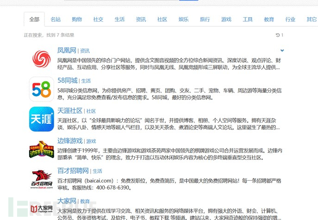Open the 购物 category tab
The image size is (318, 220).
pos(77,19)
